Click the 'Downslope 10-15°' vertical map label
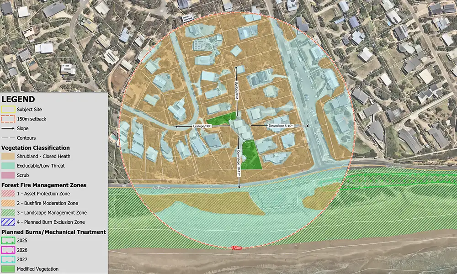This screenshot has height=274, width=457. [x=238, y=163]
